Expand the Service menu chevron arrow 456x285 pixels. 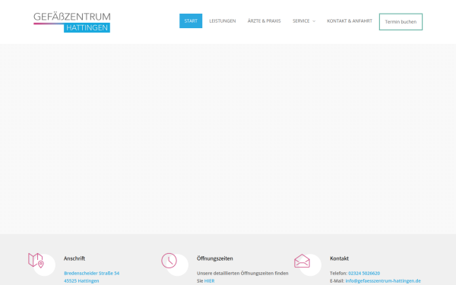point(314,21)
